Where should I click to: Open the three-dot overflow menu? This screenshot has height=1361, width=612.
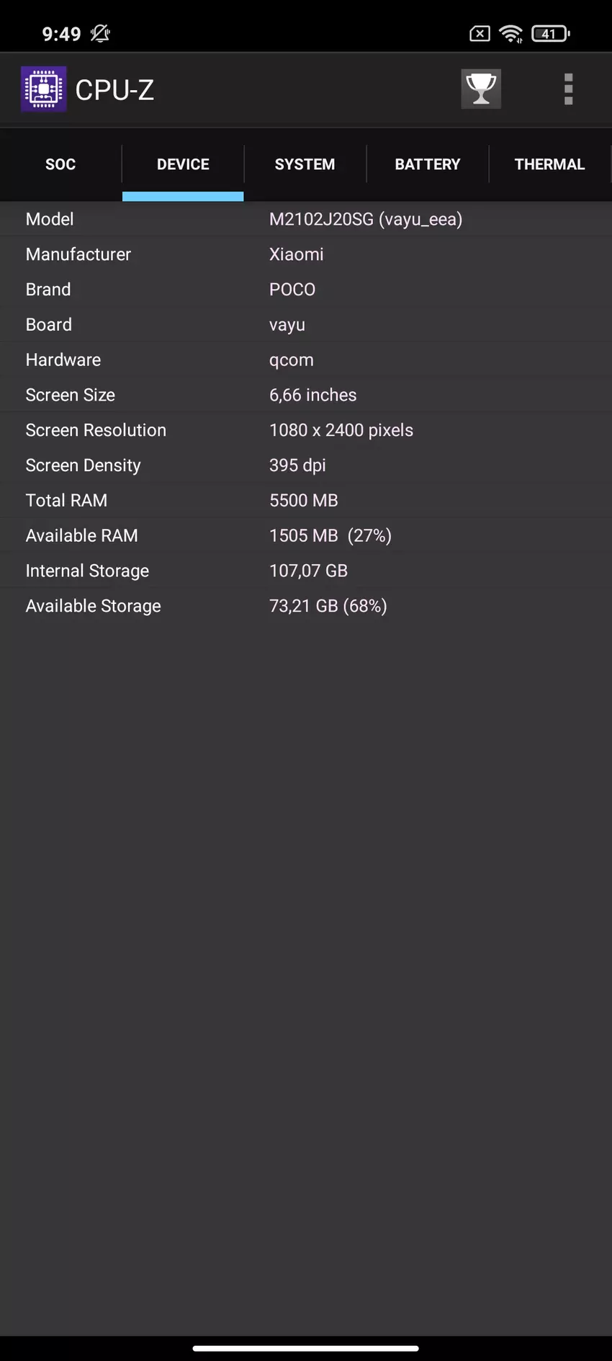[x=568, y=89]
